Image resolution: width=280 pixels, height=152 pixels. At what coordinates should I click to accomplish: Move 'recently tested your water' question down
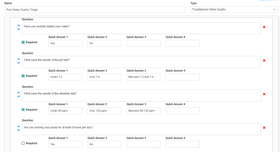[19, 29]
